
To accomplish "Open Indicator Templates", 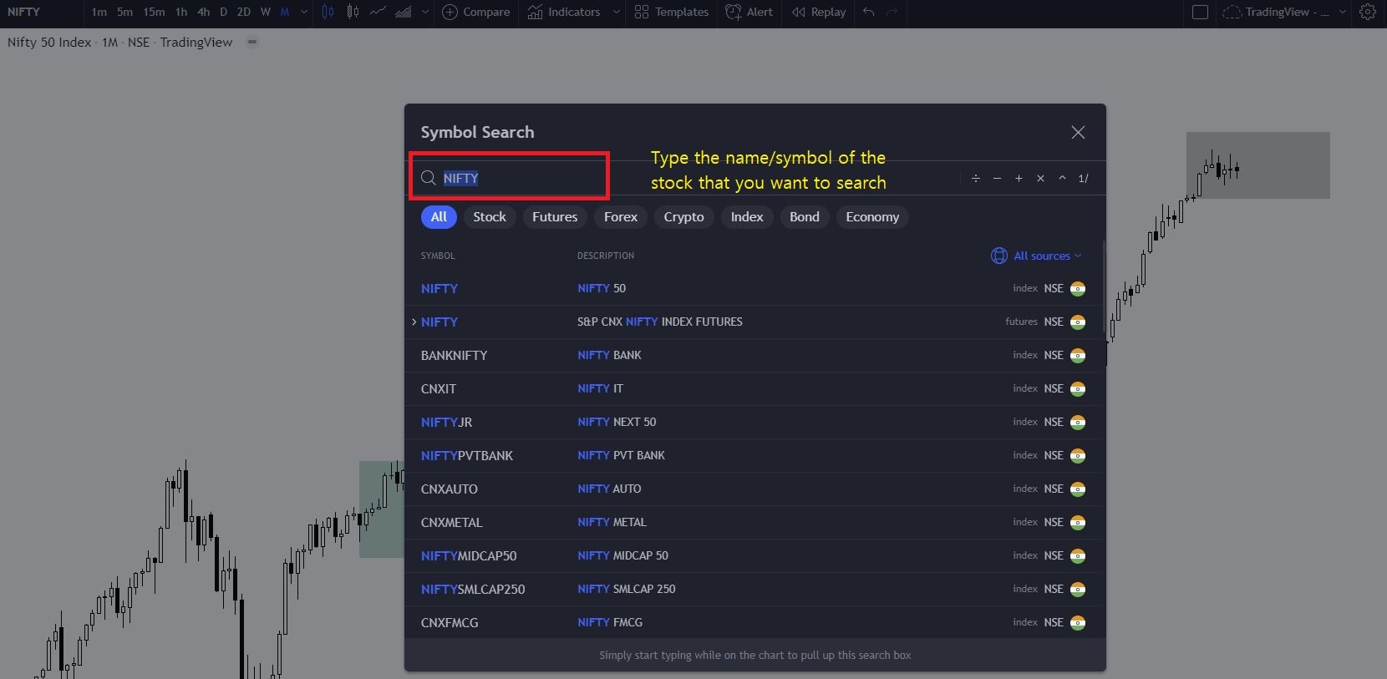I will 671,12.
